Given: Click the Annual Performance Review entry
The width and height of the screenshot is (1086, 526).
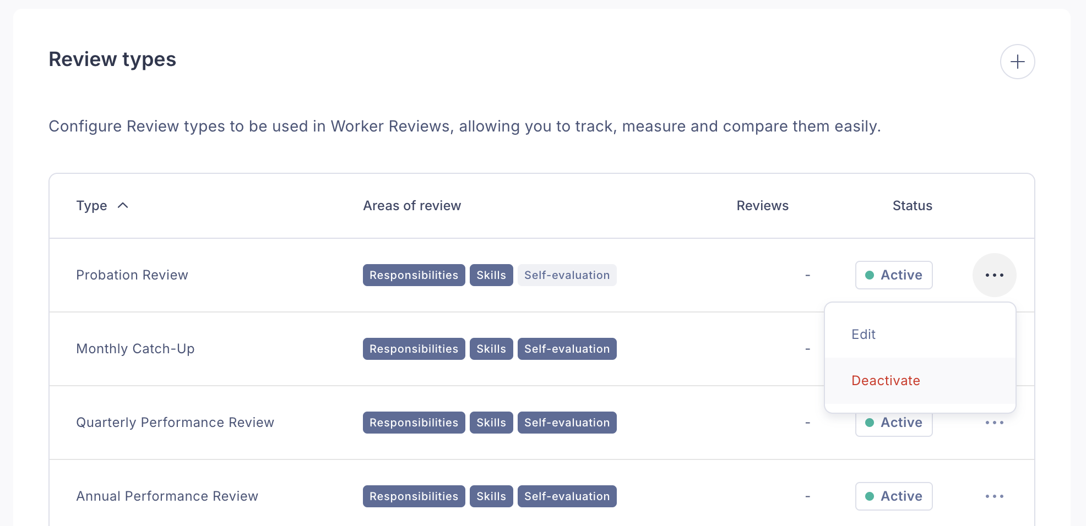Looking at the screenshot, I should pyautogui.click(x=167, y=496).
